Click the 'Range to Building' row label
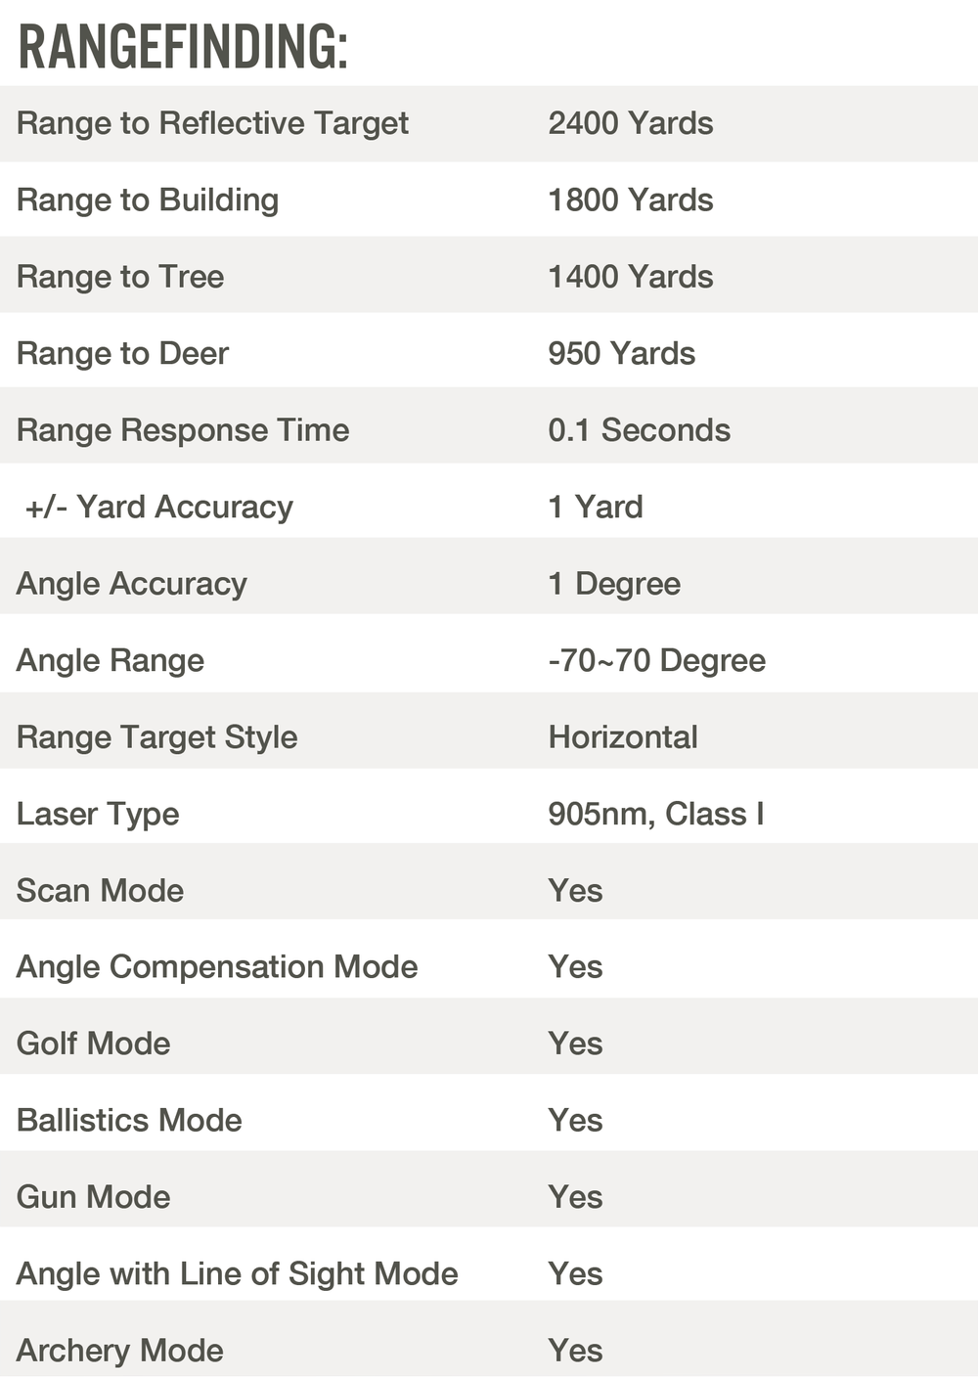 coord(148,200)
